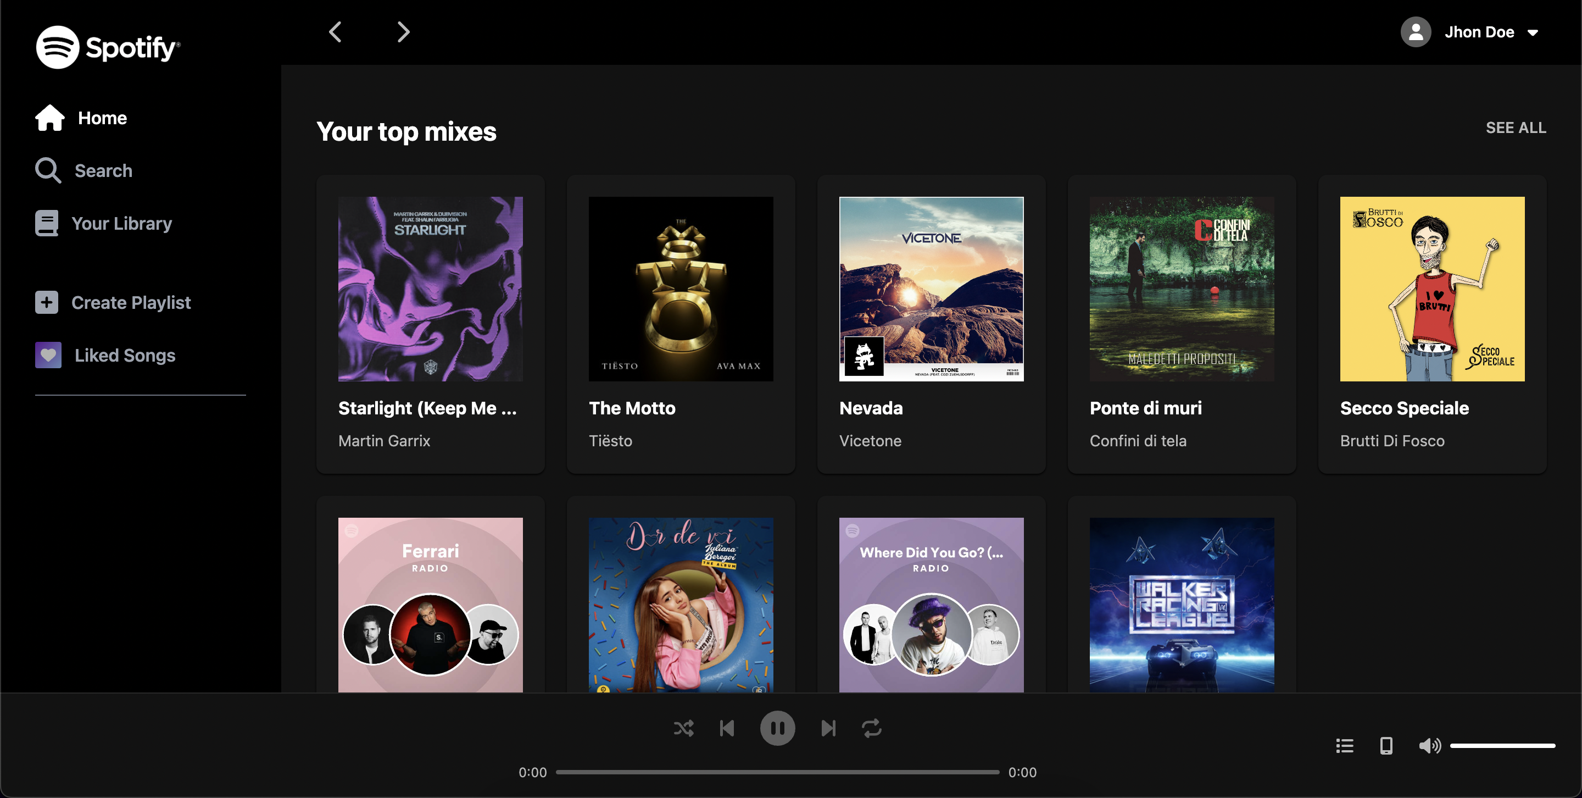Skip to the next track
This screenshot has height=798, width=1582.
pyautogui.click(x=828, y=729)
